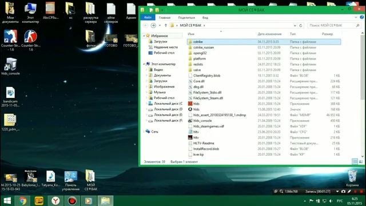Collapse the Избранное group
Viewport: 366px width, 206px height.
click(144, 35)
